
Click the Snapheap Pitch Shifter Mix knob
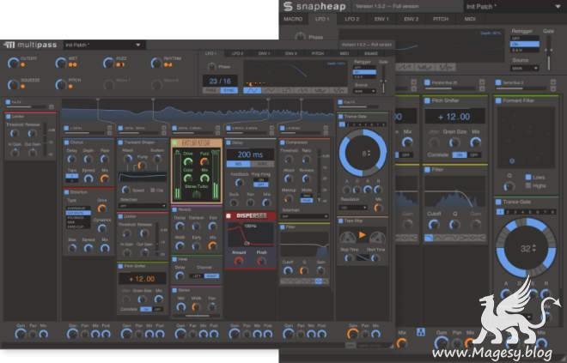(x=475, y=142)
